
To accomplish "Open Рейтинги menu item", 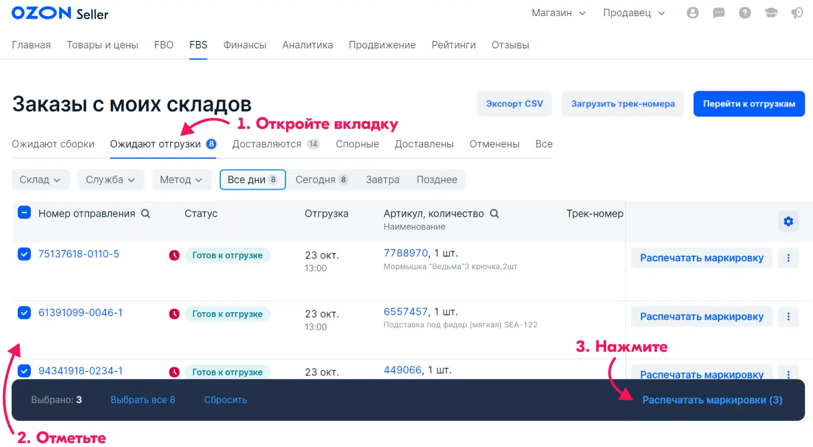I will coord(454,45).
